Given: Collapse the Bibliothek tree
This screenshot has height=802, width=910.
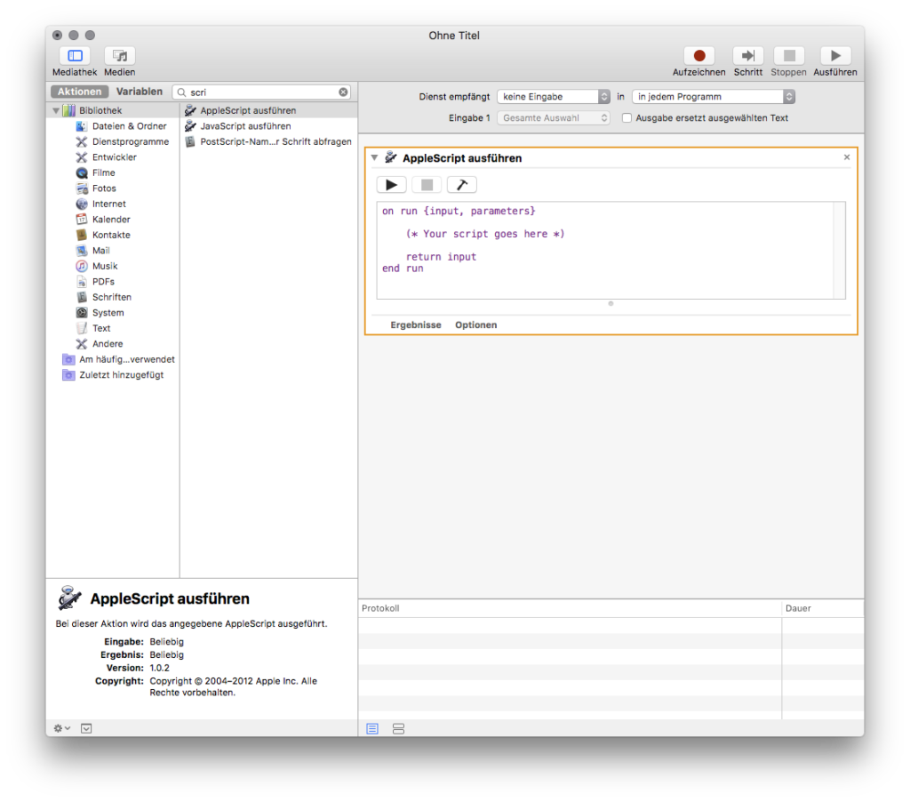Looking at the screenshot, I should pyautogui.click(x=56, y=110).
